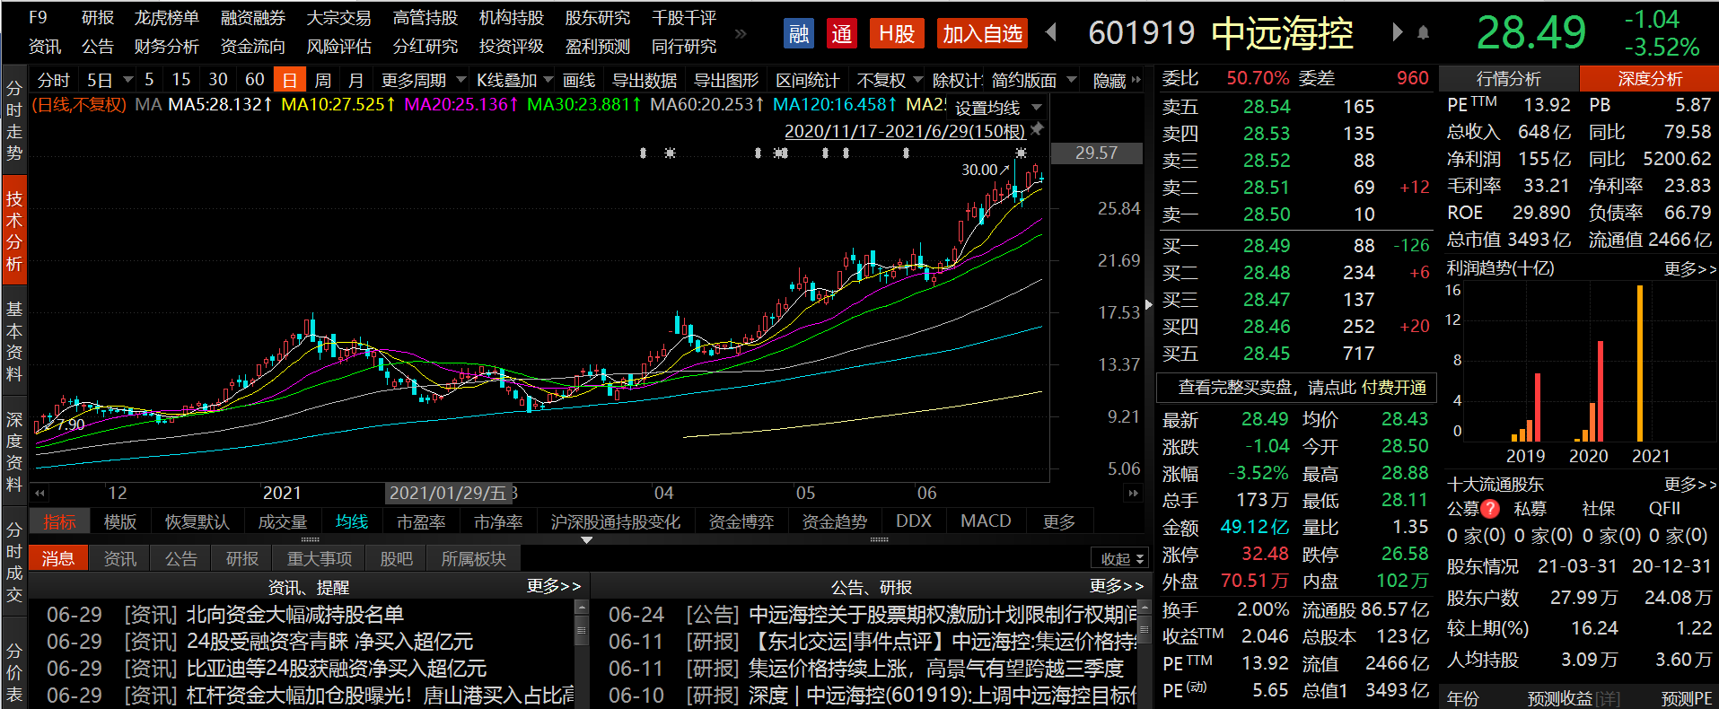Click 加入自选 button

(x=982, y=34)
